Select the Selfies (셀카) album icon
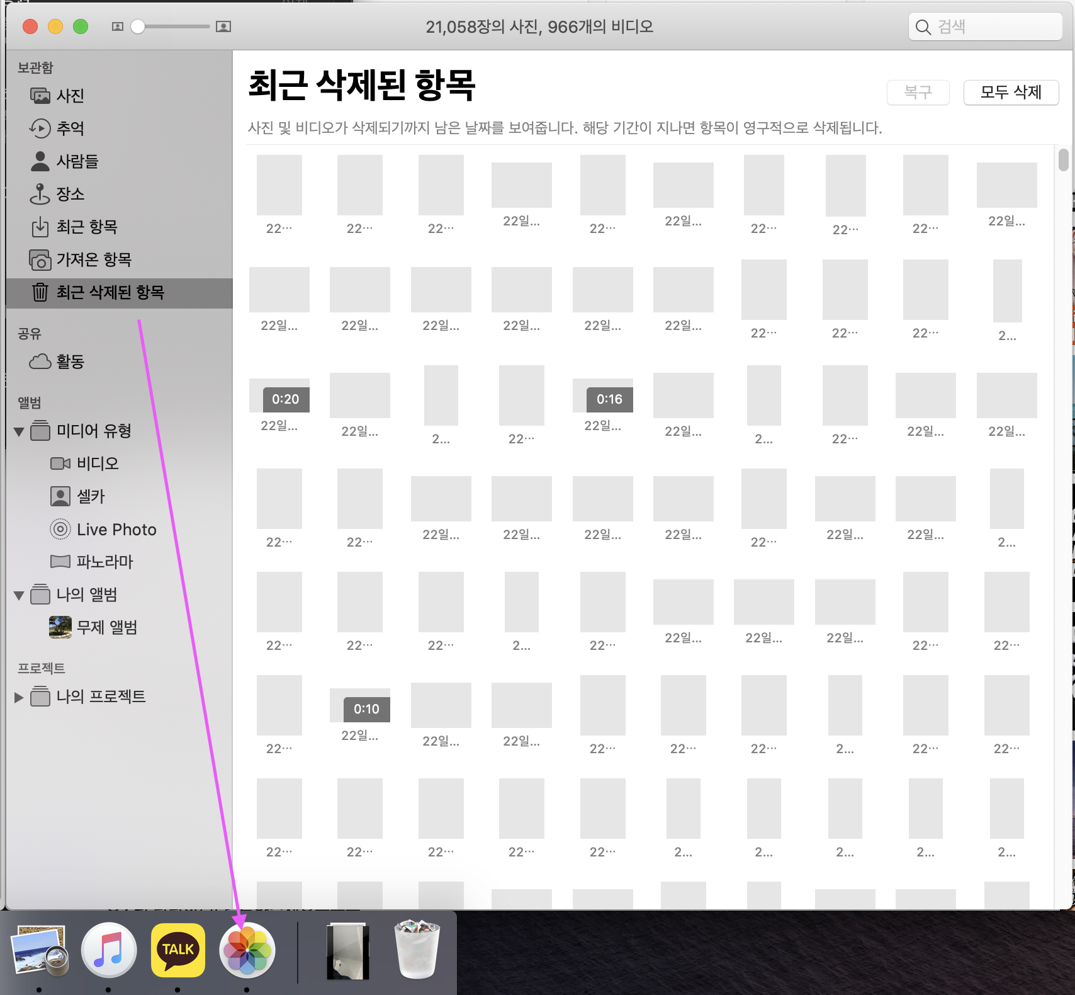This screenshot has width=1075, height=995. pyautogui.click(x=60, y=496)
